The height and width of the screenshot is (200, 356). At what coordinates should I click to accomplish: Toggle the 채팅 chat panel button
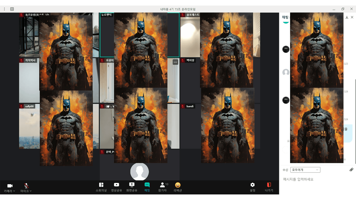[x=147, y=187]
